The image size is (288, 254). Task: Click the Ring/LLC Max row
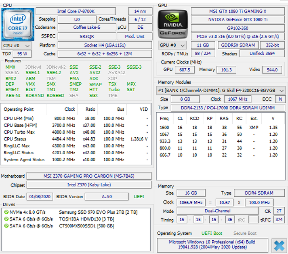pos(76,146)
